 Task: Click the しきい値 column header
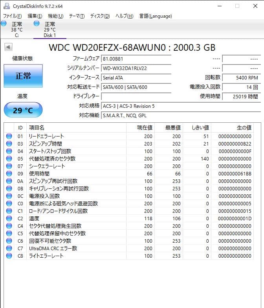197,128
